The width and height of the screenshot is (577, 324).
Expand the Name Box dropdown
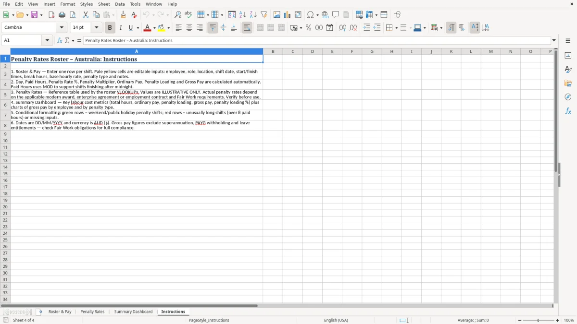pos(47,40)
